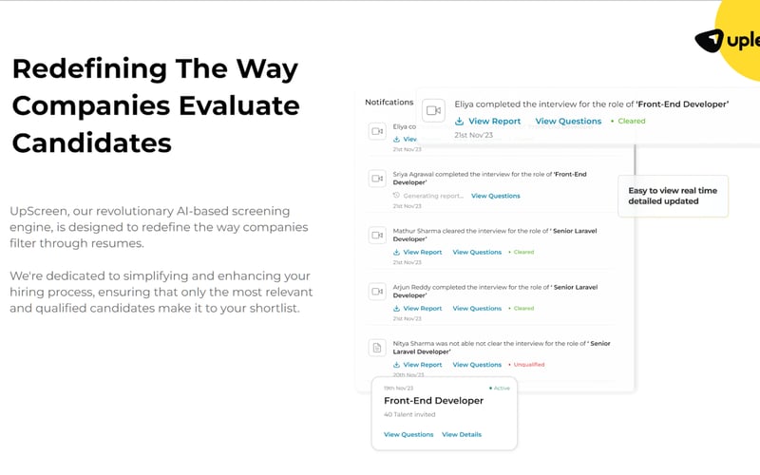Open View Questions in Eliya's enlarged notification
760x475 pixels.
coord(568,122)
